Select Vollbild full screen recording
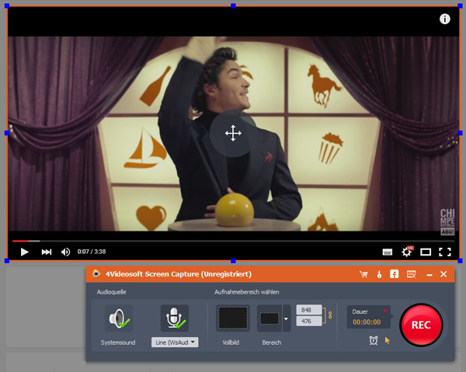The height and width of the screenshot is (372, 466). coord(233,318)
